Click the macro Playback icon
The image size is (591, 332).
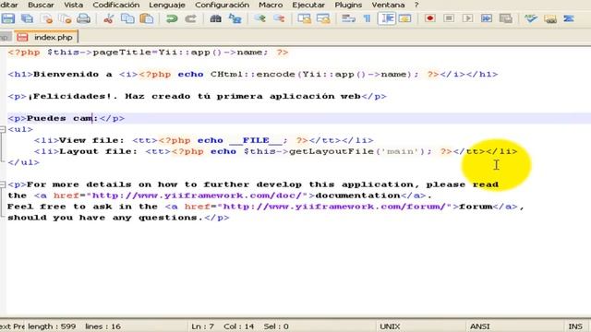[x=468, y=18]
